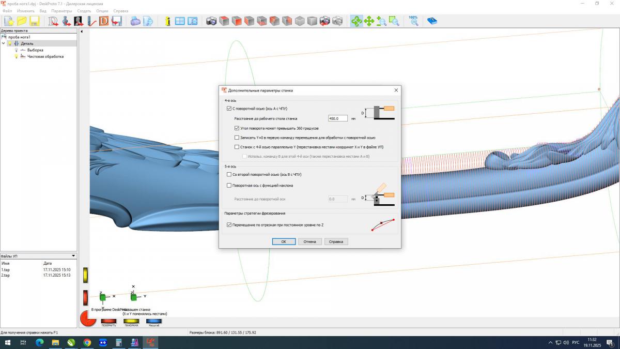Screen dimensions: 620x349
Task: Select the mouse Pan four-arrow icon
Action: pos(369,21)
